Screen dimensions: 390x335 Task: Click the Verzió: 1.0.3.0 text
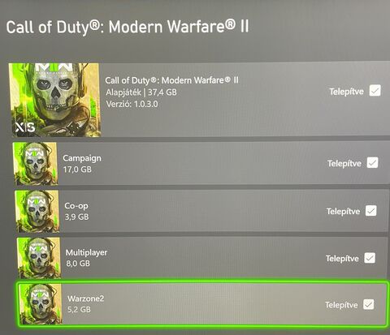click(132, 104)
